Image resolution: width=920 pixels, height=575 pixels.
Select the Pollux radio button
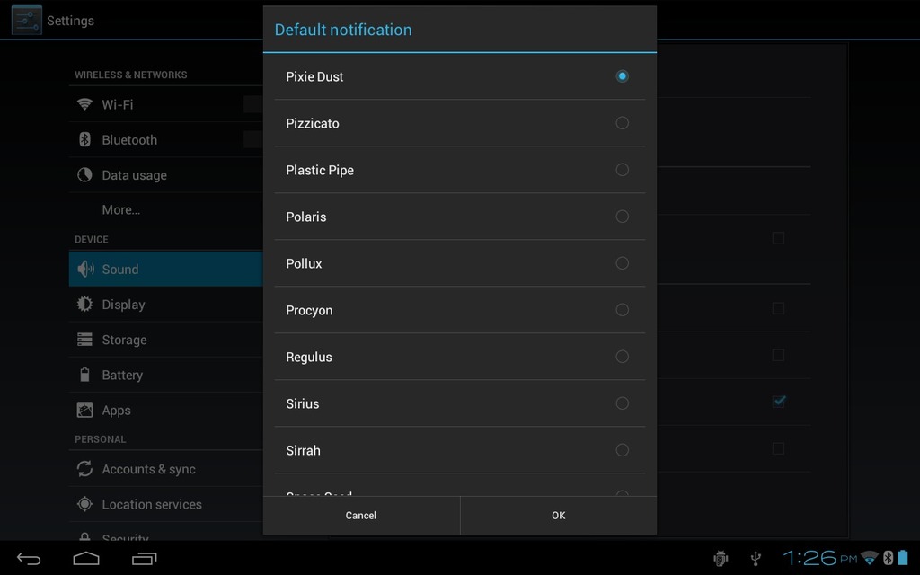622,263
